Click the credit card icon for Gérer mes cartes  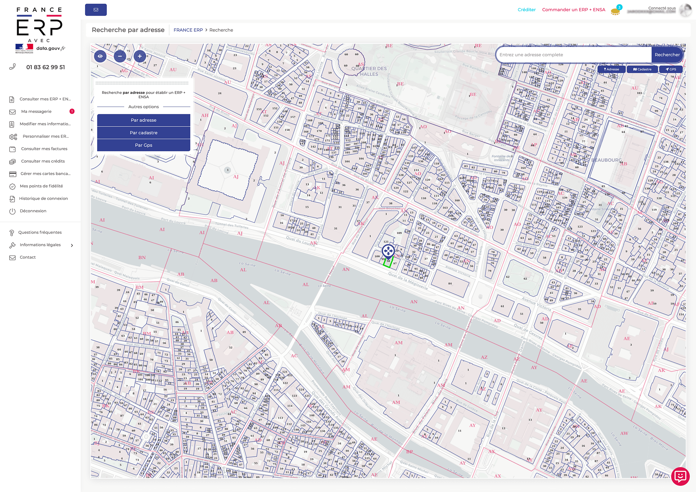12,174
